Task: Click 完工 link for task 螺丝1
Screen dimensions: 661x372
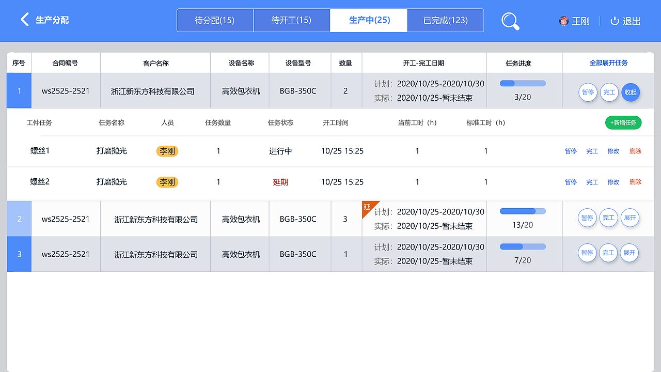Action: point(592,151)
